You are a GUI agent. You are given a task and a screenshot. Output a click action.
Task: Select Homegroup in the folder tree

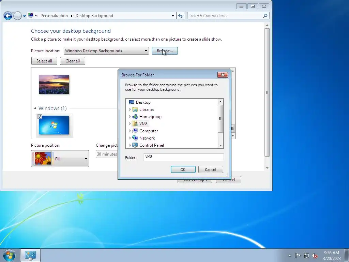pyautogui.click(x=150, y=117)
